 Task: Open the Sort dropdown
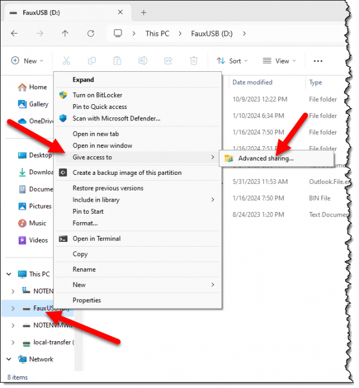click(x=232, y=60)
